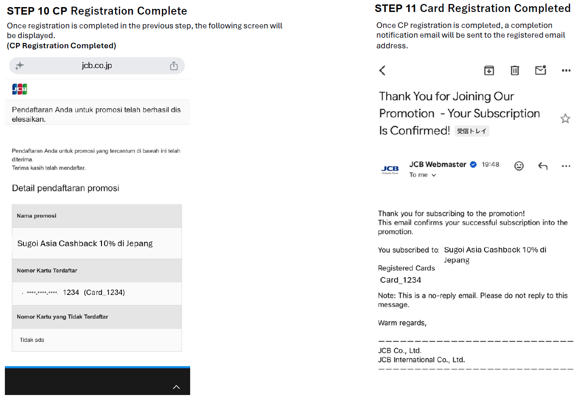Click the jcb.co.jp address bar
The image size is (578, 399).
(x=97, y=66)
